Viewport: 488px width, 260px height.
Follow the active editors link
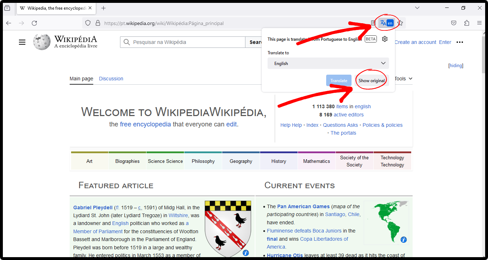coord(349,115)
